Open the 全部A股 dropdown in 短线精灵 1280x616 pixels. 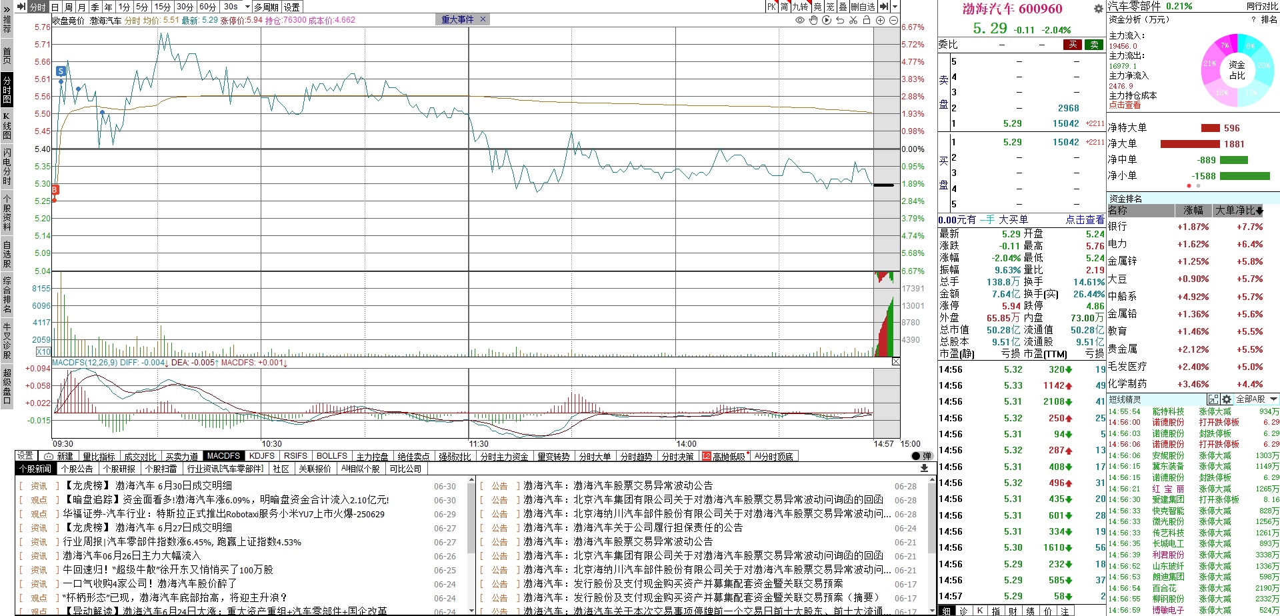1257,399
